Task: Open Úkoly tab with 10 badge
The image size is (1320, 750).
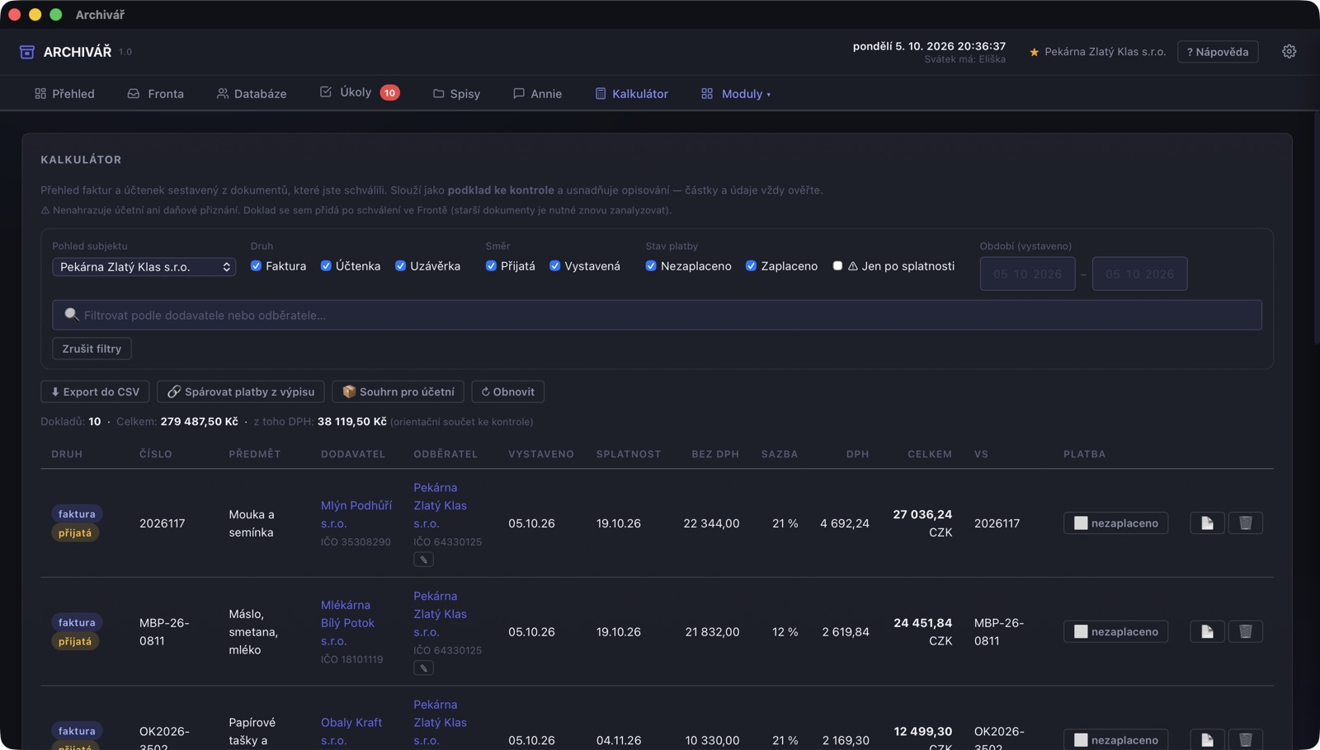Action: pyautogui.click(x=360, y=92)
